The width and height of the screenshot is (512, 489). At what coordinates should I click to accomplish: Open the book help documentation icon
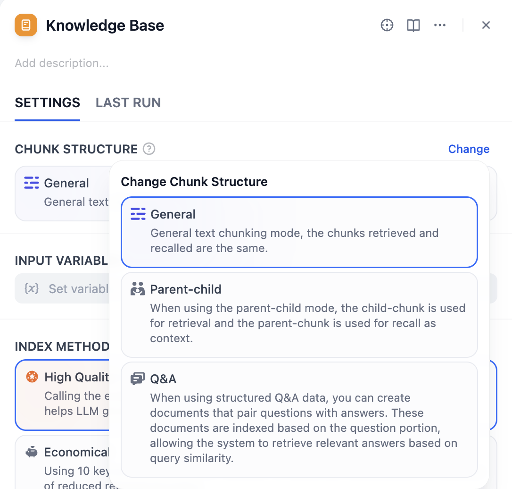click(x=413, y=25)
